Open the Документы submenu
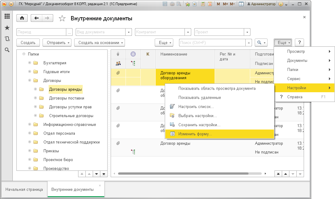The image size is (335, 199). pyautogui.click(x=304, y=61)
